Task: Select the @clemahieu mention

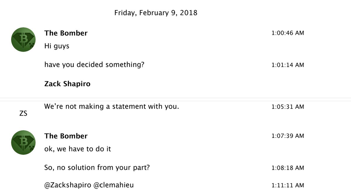Action: click(x=111, y=185)
